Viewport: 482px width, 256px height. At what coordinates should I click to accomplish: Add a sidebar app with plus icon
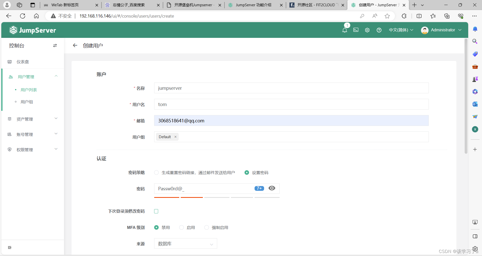coord(475,149)
